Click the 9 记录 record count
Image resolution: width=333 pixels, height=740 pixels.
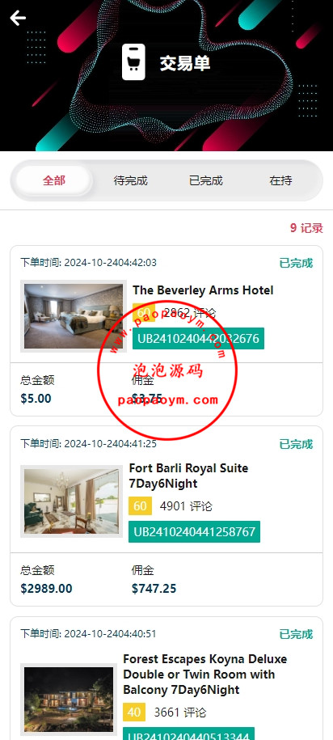click(306, 228)
